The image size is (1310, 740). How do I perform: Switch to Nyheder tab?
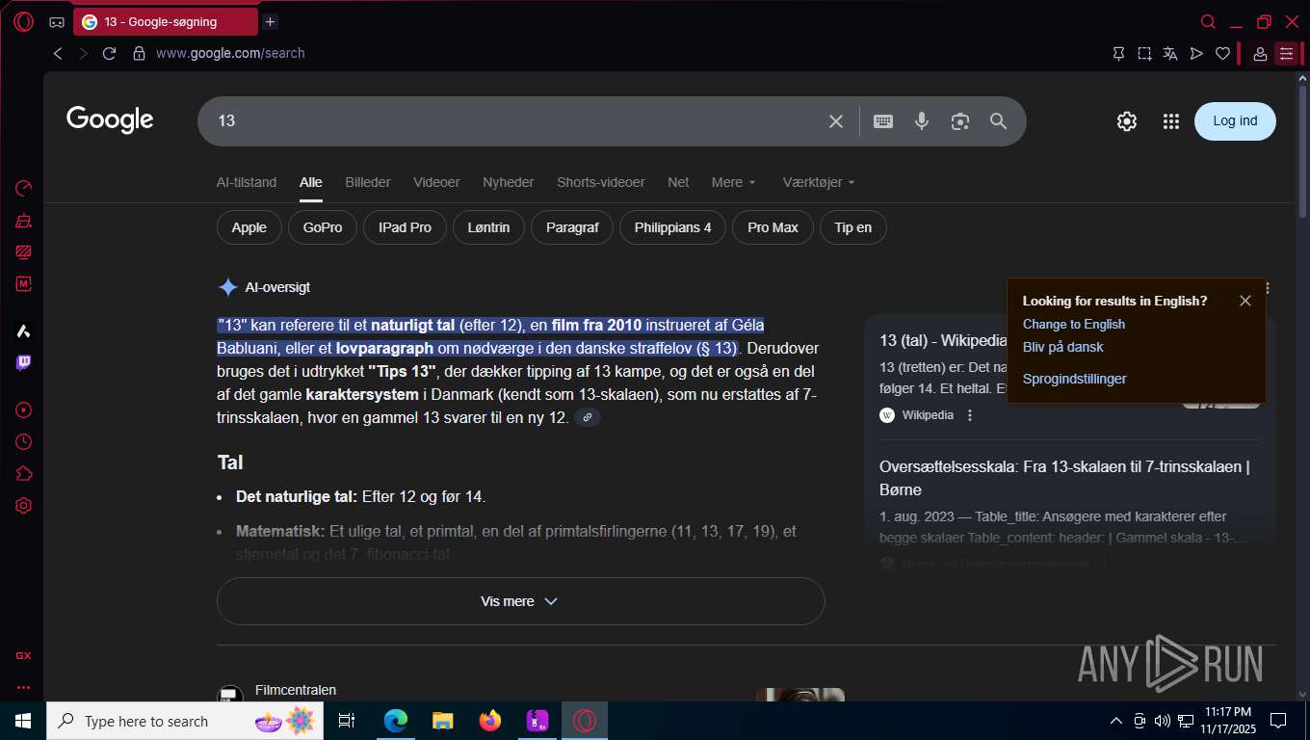click(x=509, y=182)
